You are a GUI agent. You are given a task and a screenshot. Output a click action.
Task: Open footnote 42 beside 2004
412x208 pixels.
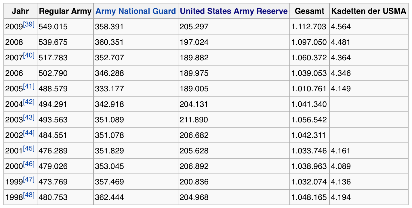(x=29, y=102)
